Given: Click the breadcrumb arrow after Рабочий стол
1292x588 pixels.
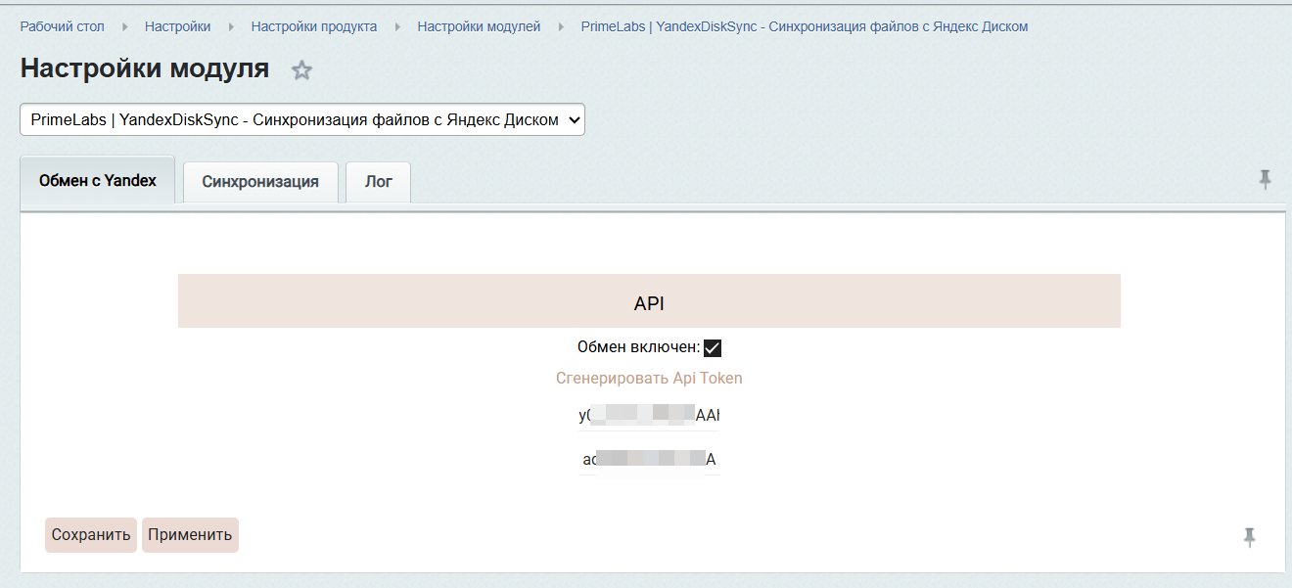Looking at the screenshot, I should tap(125, 27).
